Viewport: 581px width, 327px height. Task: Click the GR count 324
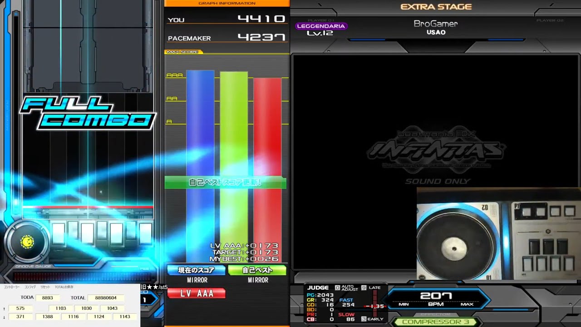pos(327,300)
